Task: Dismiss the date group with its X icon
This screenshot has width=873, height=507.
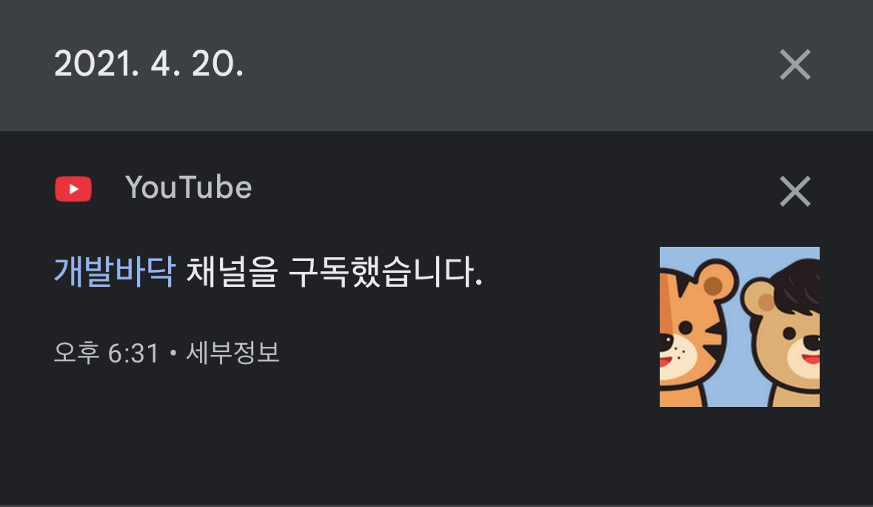Action: pyautogui.click(x=795, y=64)
